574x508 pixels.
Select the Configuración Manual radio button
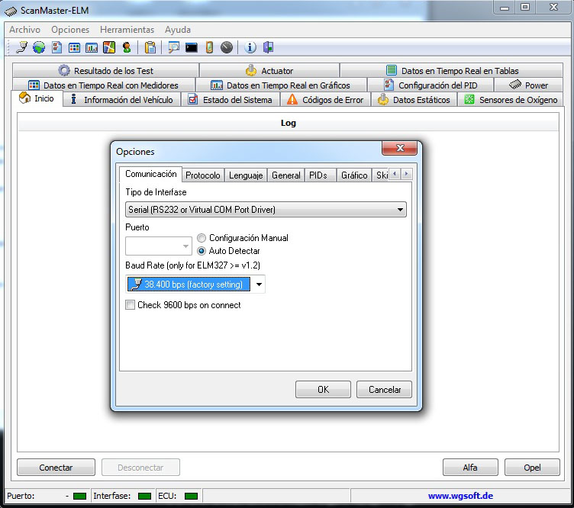point(202,238)
